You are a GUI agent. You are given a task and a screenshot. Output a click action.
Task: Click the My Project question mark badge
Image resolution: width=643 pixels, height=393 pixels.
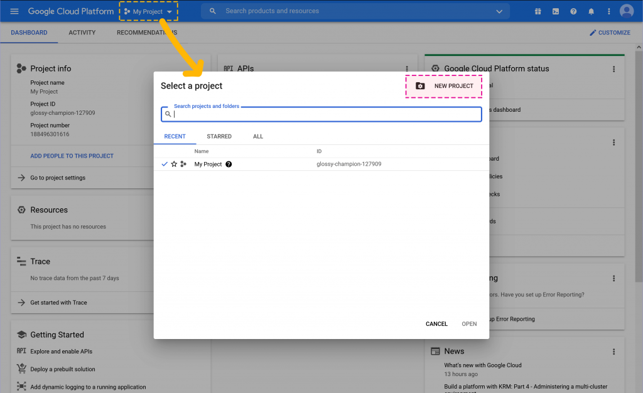click(x=229, y=164)
